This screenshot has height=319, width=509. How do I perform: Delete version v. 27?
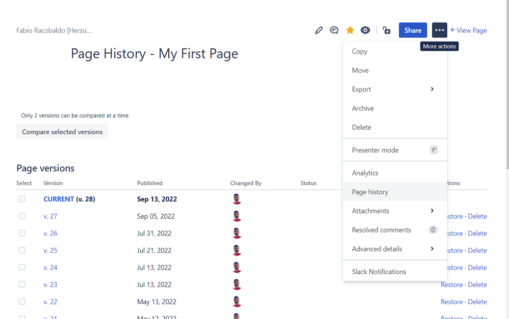click(477, 216)
